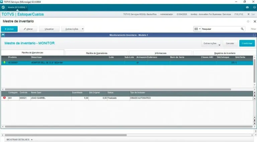Open the mail envelope icon
The image size is (257, 142).
tap(247, 7)
